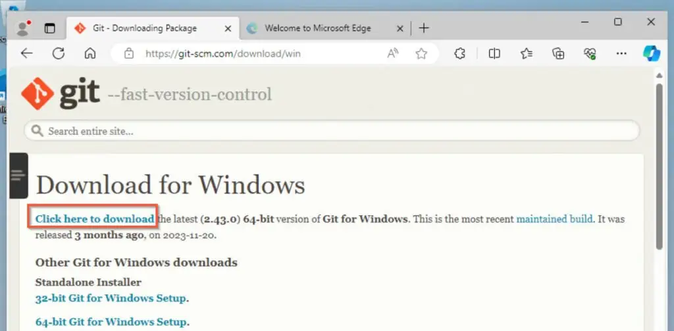Close the Git - Downloading Package tab
Image resolution: width=674 pixels, height=331 pixels.
228,29
